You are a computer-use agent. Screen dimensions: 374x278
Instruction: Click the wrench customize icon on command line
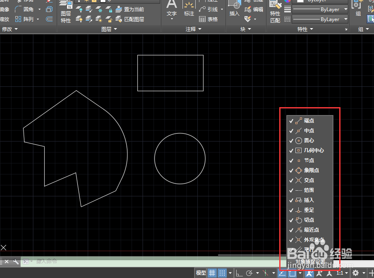pyautogui.click(x=16, y=261)
